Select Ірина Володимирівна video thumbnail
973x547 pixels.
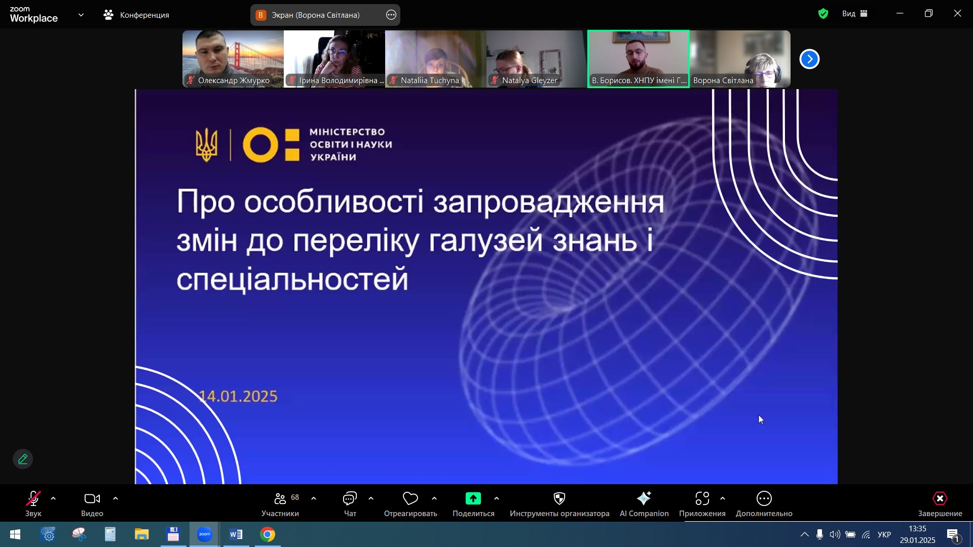point(334,59)
